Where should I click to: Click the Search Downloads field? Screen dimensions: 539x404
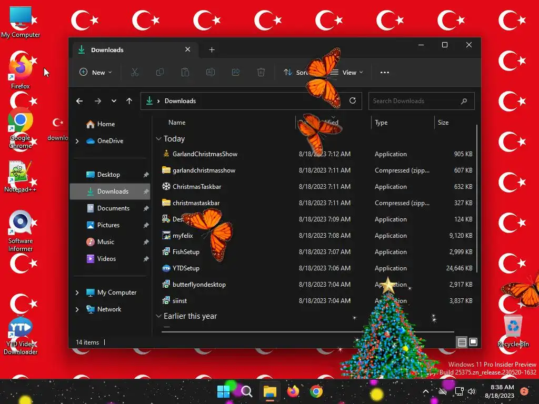422,101
